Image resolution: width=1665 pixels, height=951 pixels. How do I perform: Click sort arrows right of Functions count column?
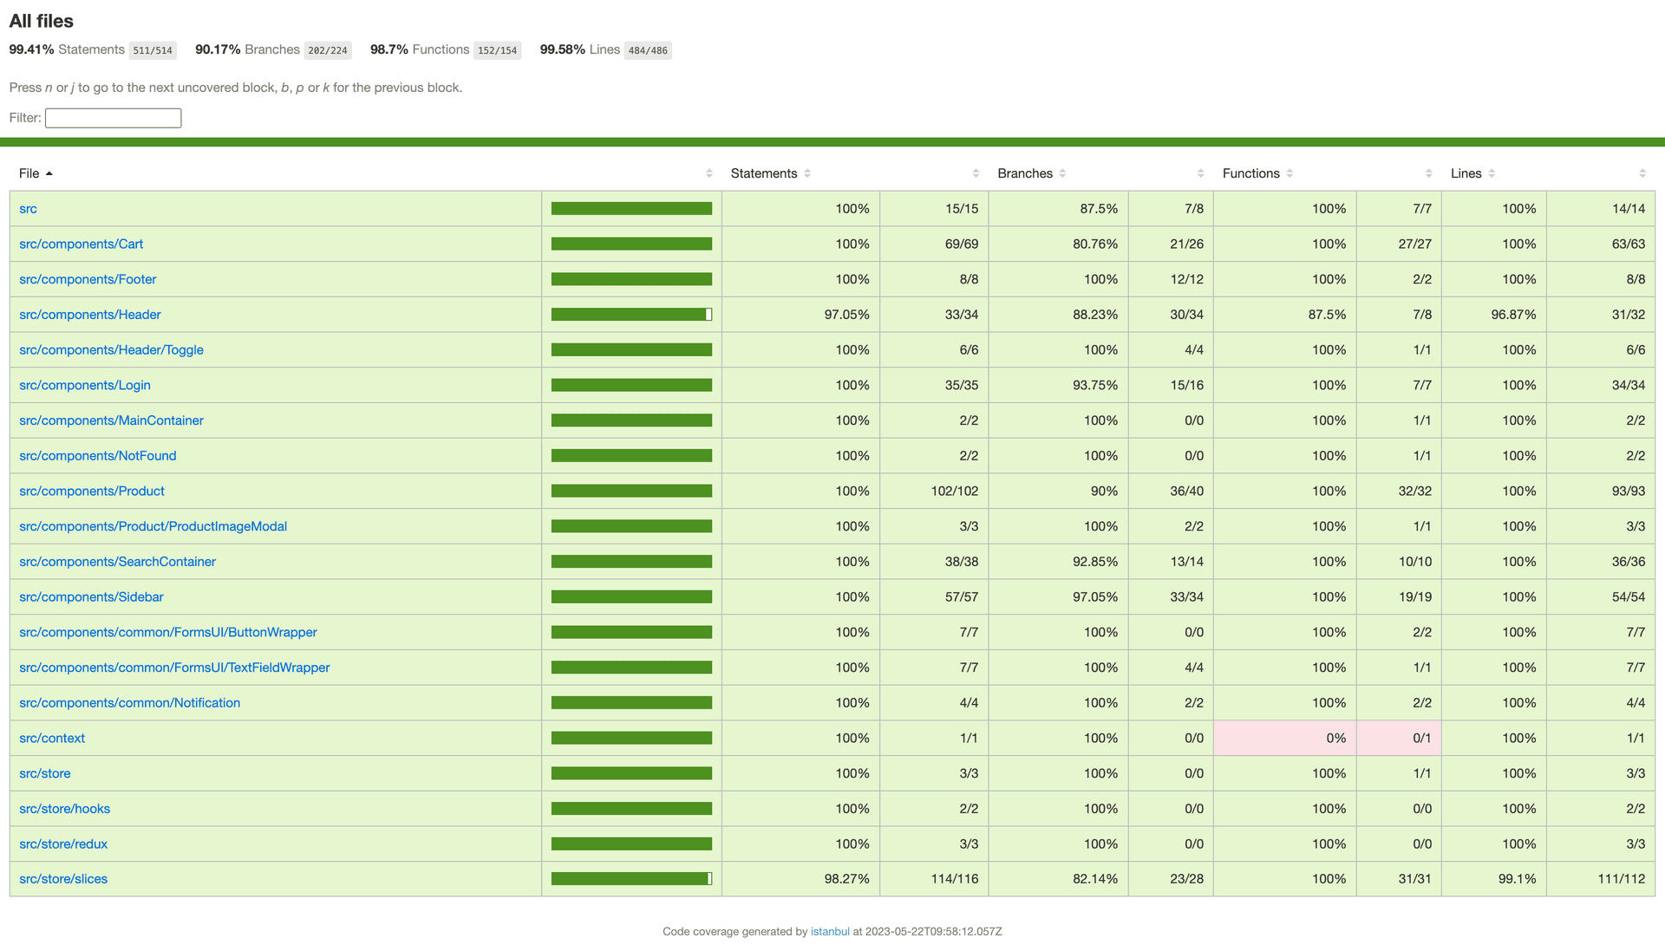[1428, 173]
